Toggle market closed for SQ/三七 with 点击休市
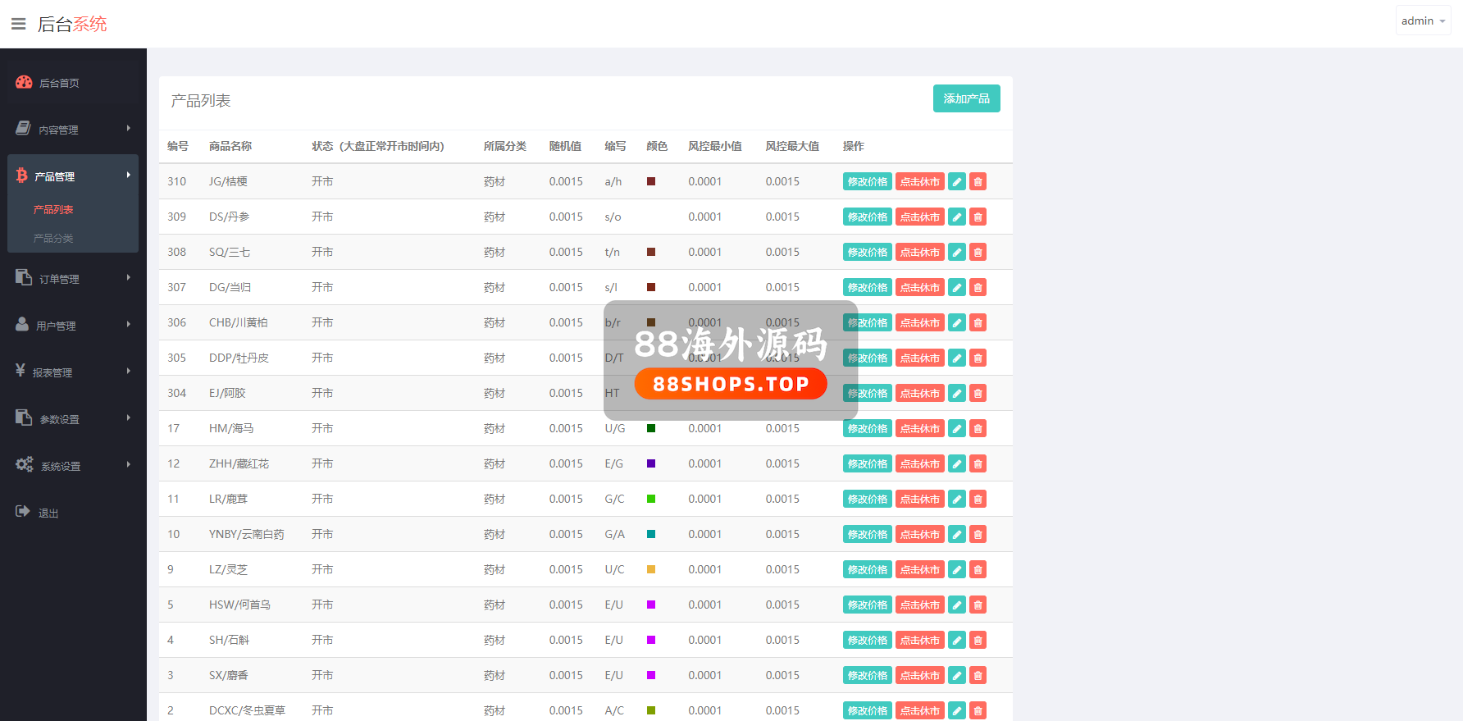The image size is (1463, 721). (919, 252)
